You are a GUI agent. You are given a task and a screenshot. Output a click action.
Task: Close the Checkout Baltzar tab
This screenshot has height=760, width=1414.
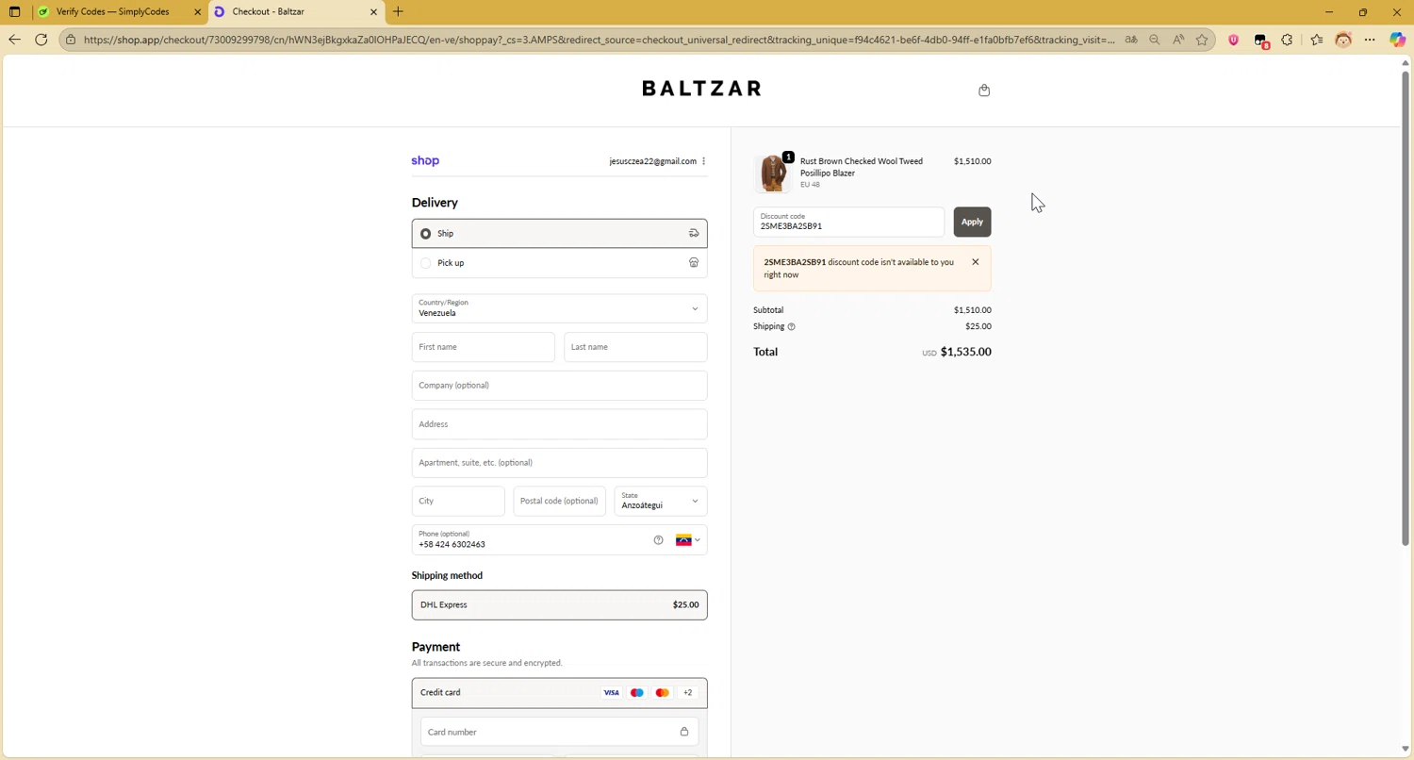pos(373,11)
